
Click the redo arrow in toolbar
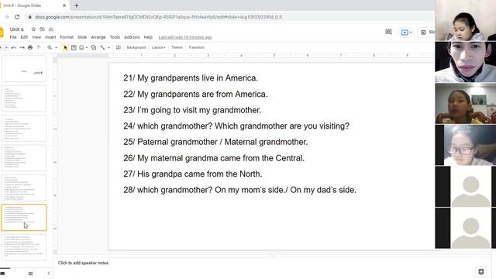coord(22,47)
